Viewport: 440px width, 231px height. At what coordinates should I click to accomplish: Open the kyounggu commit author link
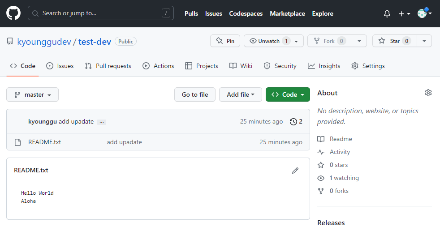tap(43, 121)
